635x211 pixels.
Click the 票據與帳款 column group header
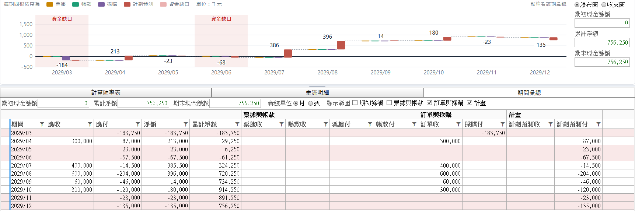(x=330, y=115)
